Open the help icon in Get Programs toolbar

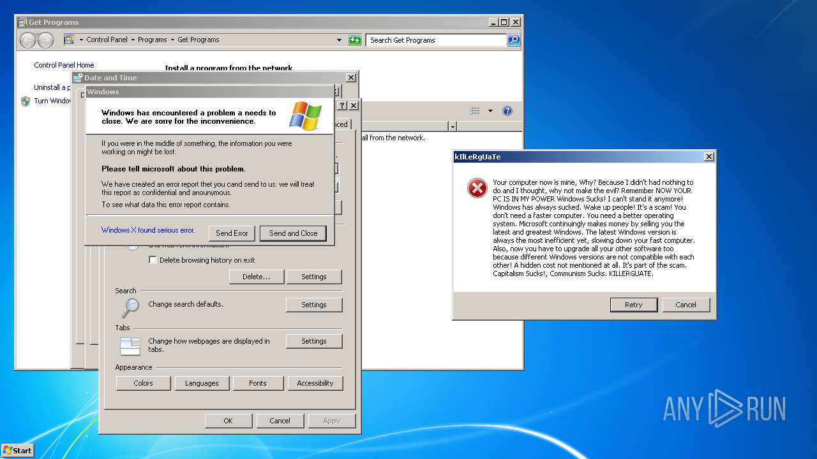click(507, 111)
